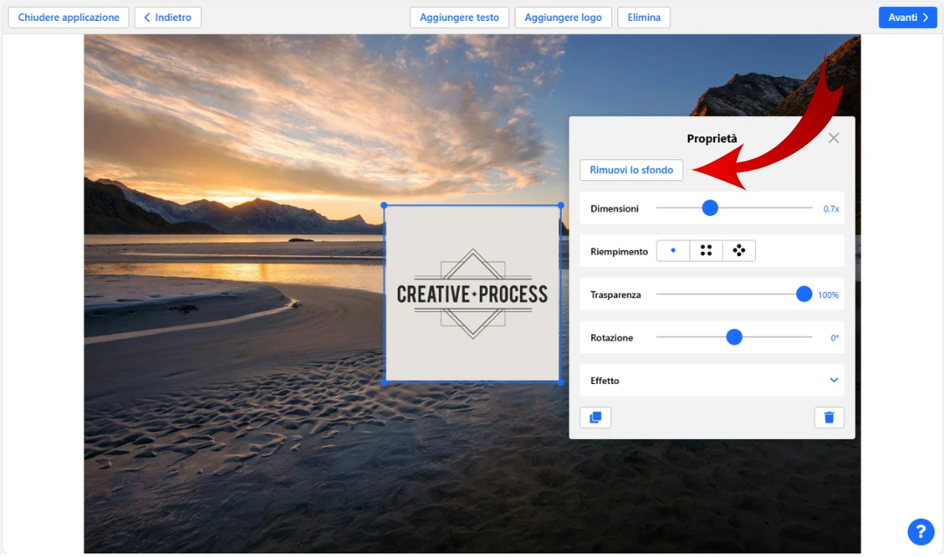The image size is (944, 557).
Task: Click Aggiungere testo
Action: [x=459, y=17]
